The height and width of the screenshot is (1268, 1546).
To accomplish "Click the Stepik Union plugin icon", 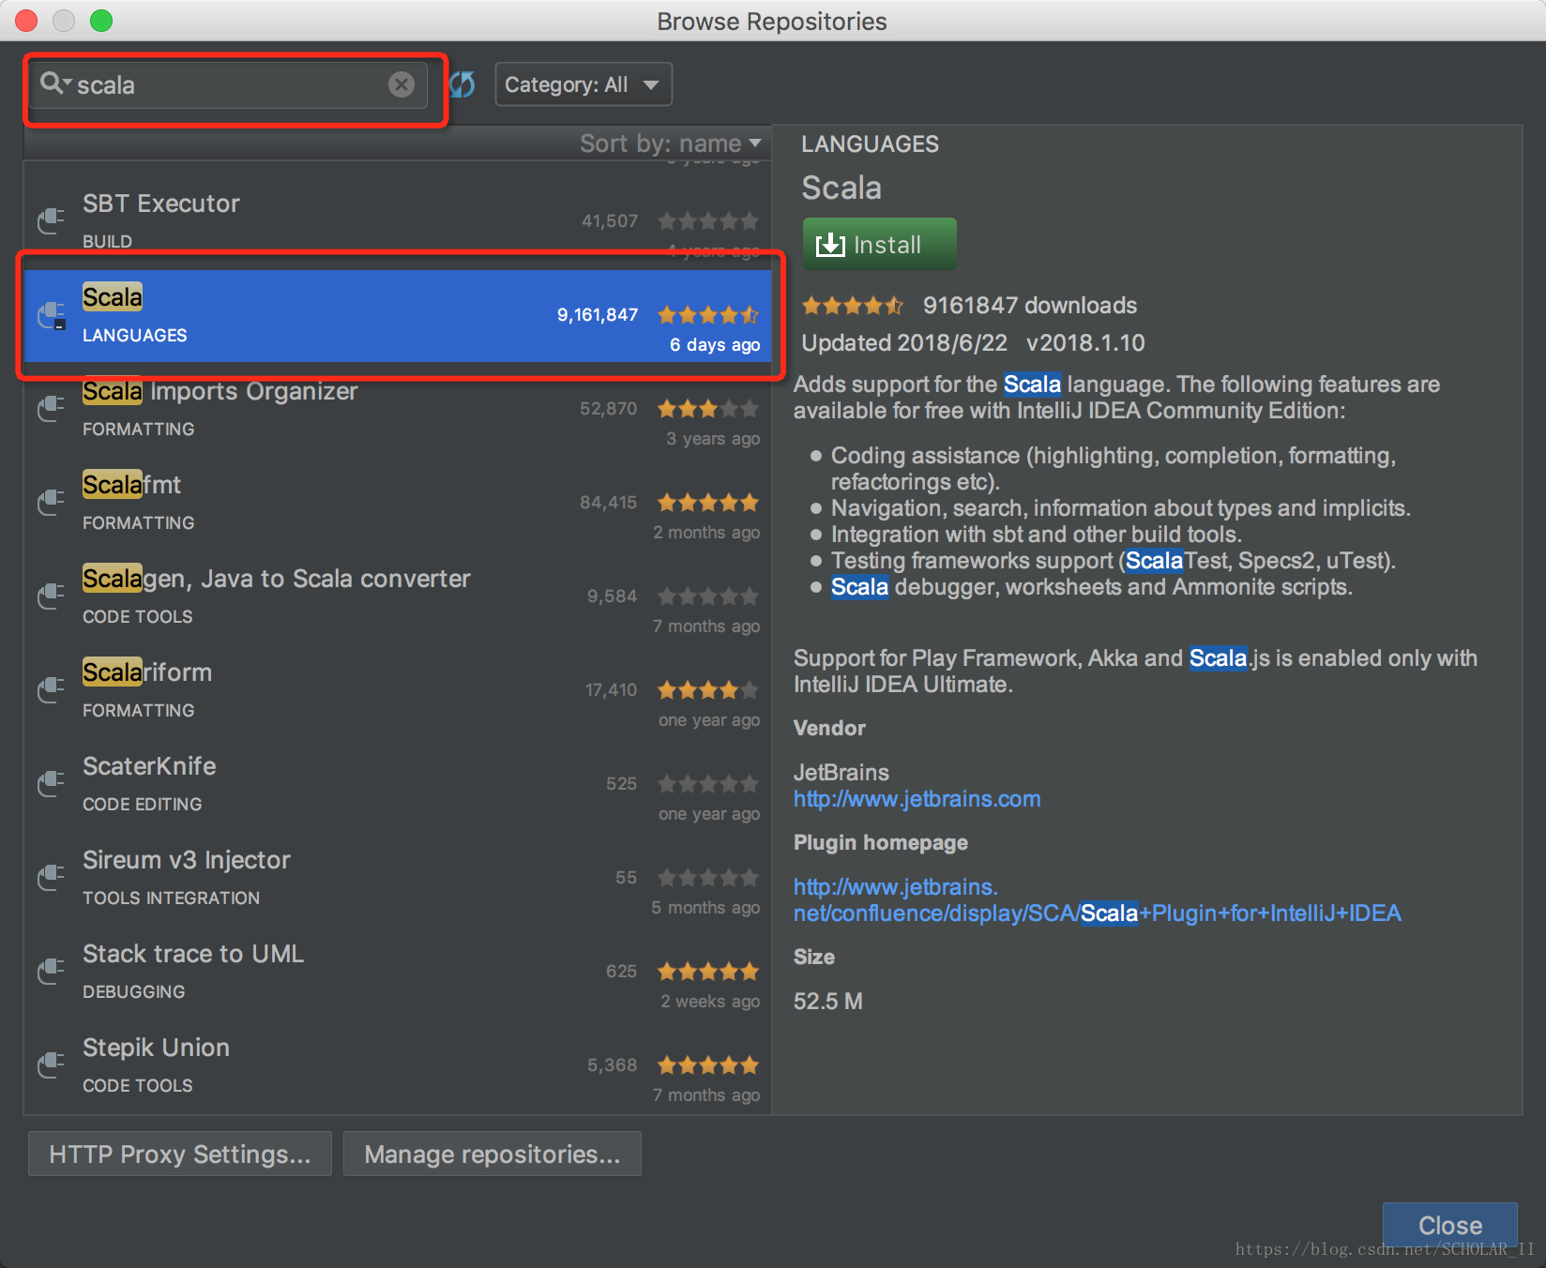I will (x=51, y=1065).
